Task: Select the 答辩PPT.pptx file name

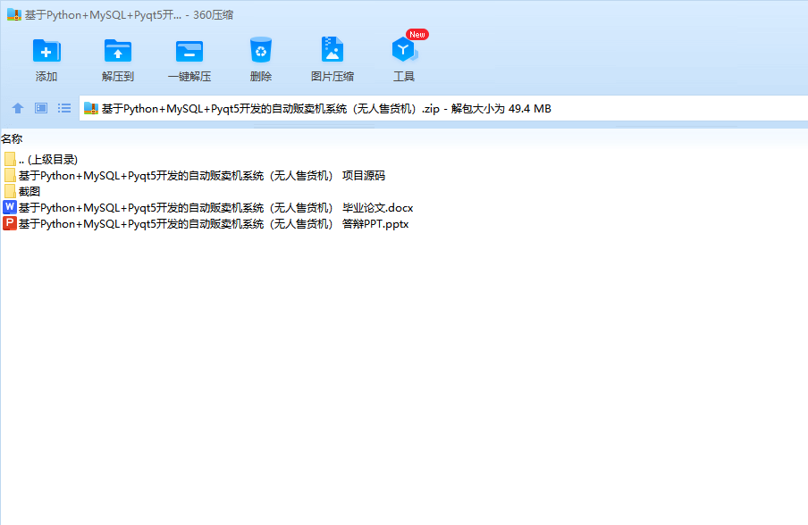Action: coord(214,223)
